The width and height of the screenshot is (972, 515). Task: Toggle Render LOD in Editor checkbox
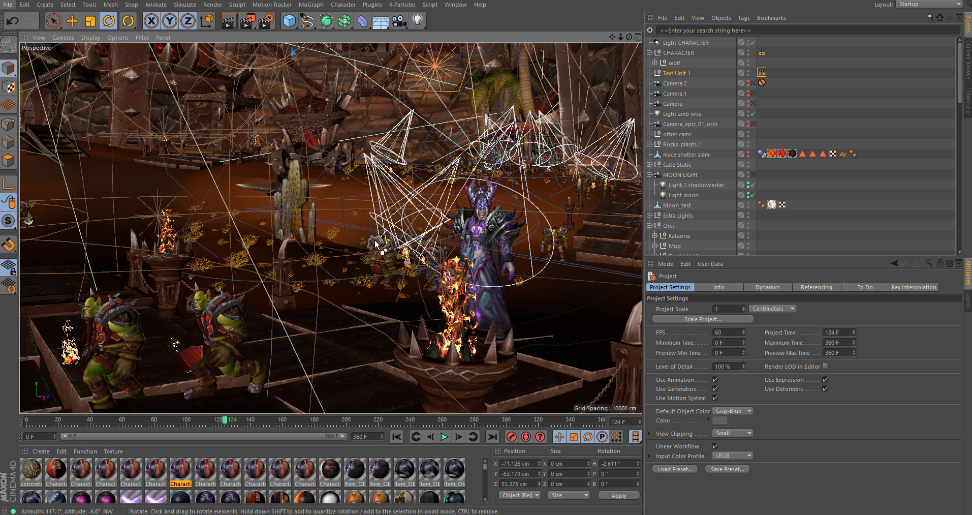tap(825, 366)
